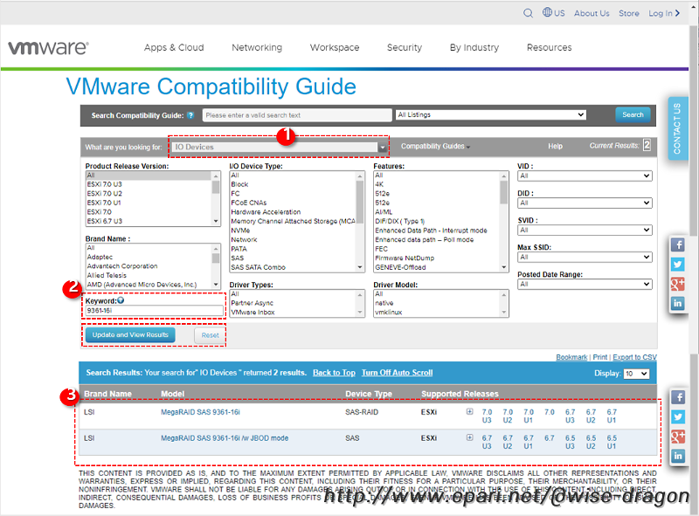Viewport: 699px width, 516px height.
Task: Click the blue Search button
Action: click(x=633, y=115)
